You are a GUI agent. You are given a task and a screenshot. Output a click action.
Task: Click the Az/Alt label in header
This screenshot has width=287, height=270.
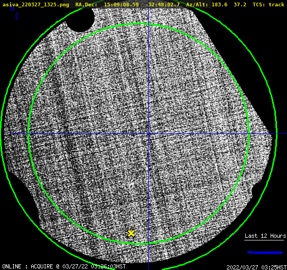pos(197,4)
